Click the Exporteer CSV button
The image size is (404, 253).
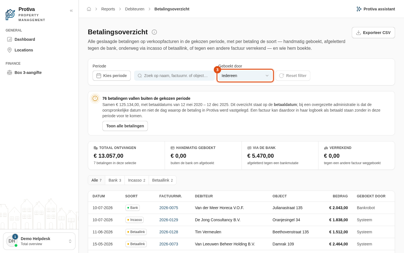tap(373, 33)
